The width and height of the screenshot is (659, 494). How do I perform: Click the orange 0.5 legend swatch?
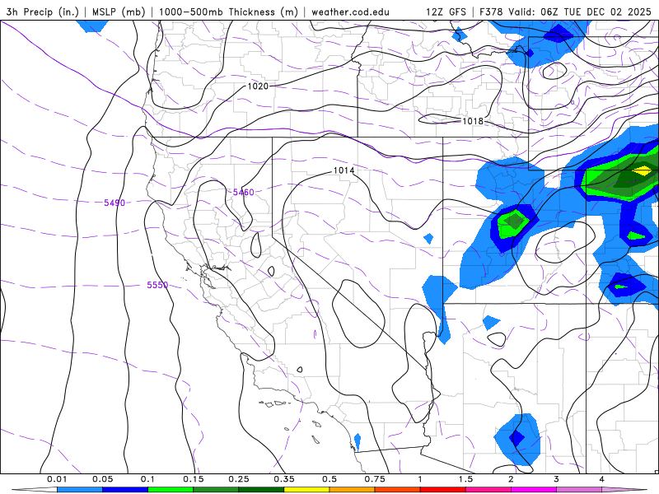coord(353,490)
